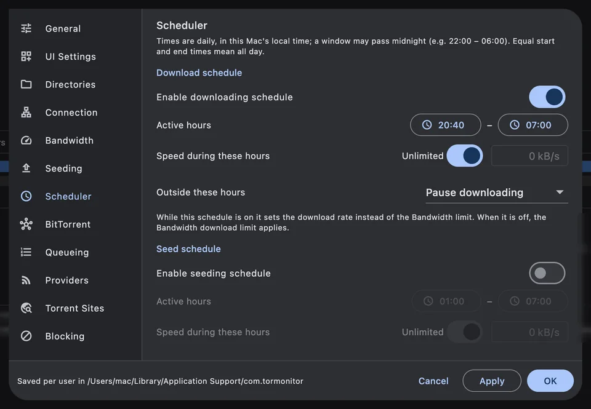Image resolution: width=591 pixels, height=409 pixels.
Task: Enable the seeding schedule toggle
Action: pos(547,274)
